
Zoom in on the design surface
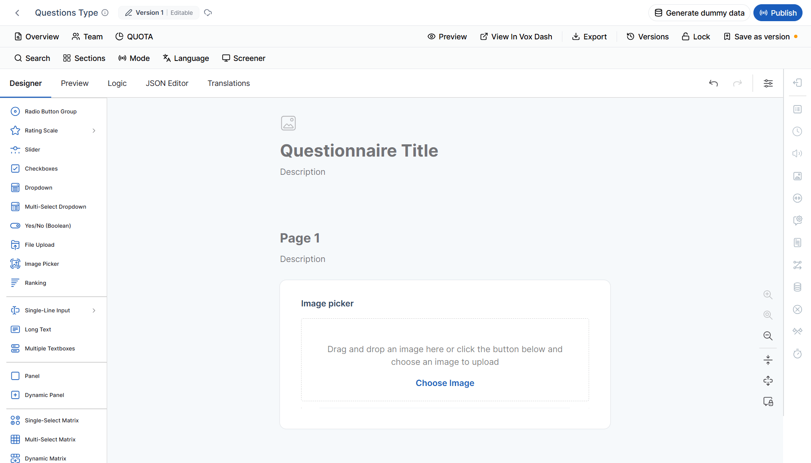click(x=768, y=295)
